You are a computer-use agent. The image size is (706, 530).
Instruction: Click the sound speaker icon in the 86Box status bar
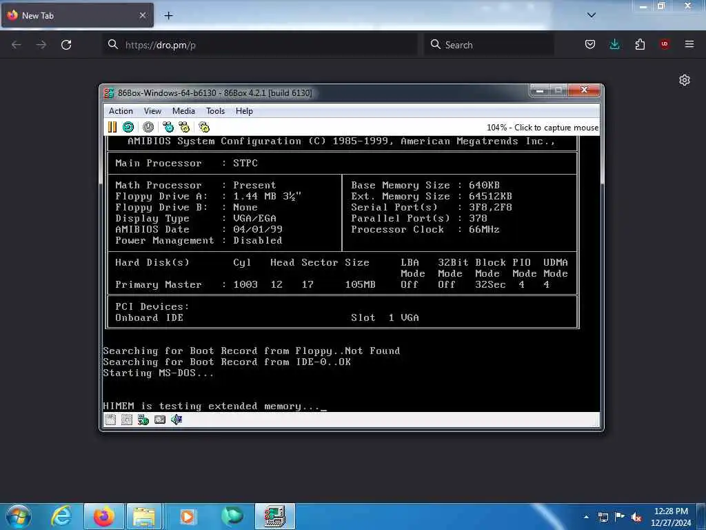176,420
